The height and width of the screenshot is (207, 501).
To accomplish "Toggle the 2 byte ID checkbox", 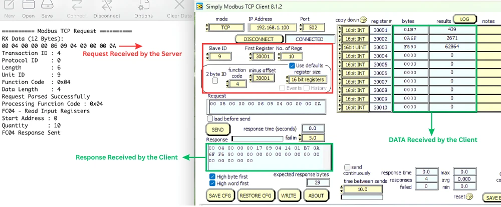I will point(215,80).
